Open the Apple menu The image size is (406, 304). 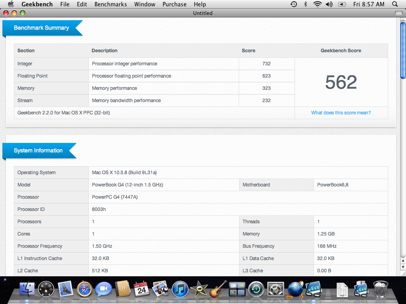11,4
